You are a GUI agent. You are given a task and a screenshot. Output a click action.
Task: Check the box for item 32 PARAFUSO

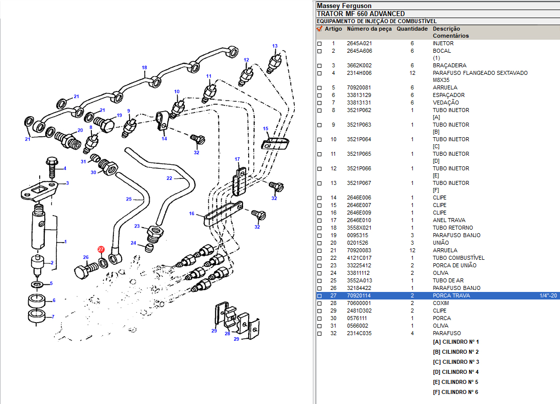(319, 334)
